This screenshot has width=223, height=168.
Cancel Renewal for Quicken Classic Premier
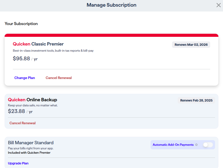(x=59, y=78)
